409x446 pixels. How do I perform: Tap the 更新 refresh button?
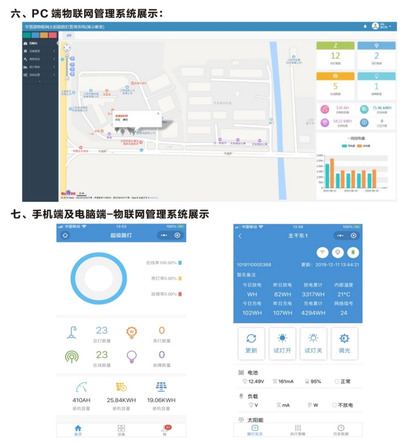(x=251, y=344)
